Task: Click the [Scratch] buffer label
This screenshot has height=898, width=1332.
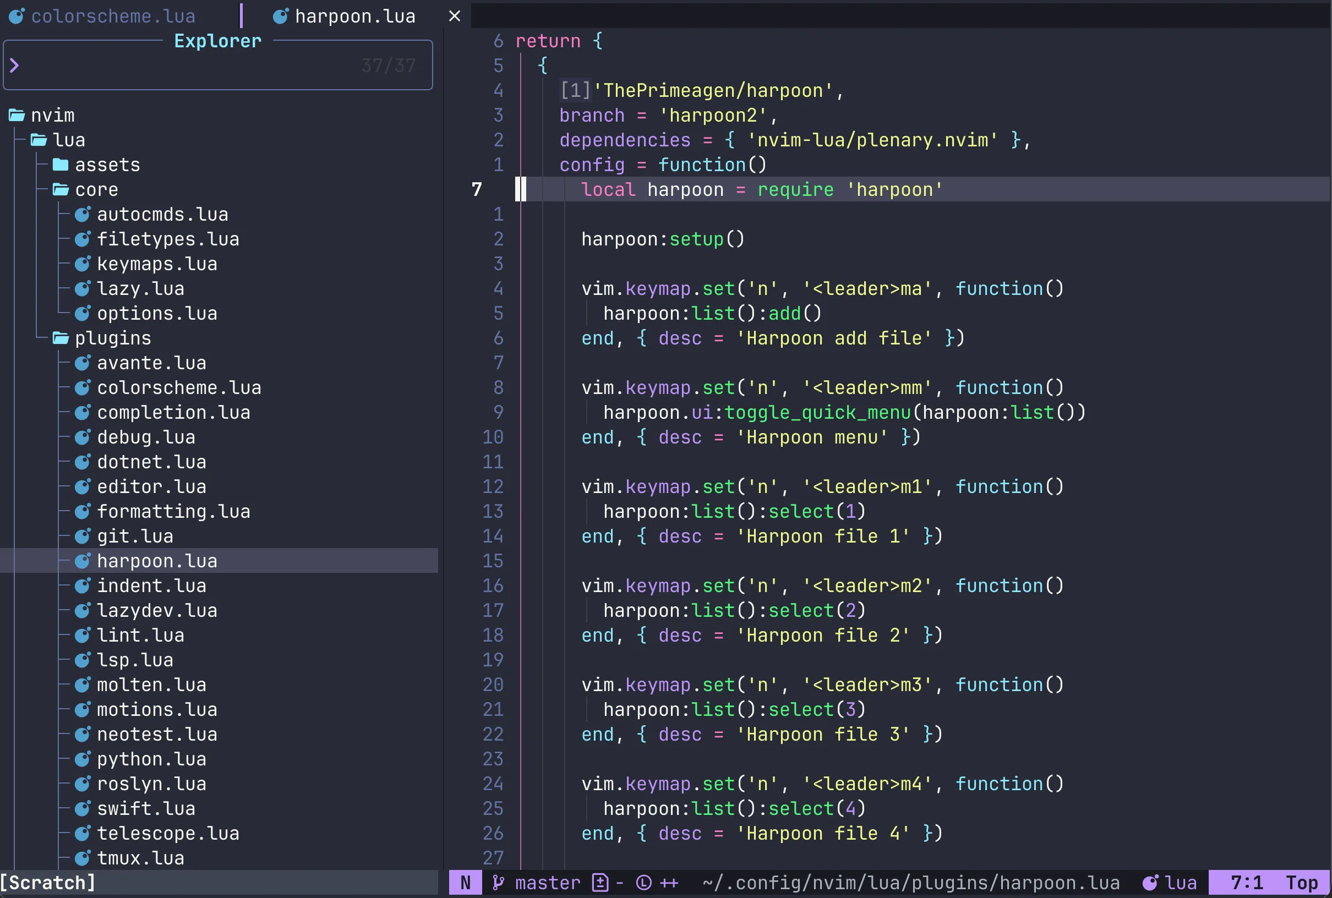Action: click(48, 883)
